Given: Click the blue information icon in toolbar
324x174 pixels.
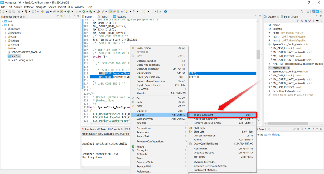Looking at the screenshot, I should coord(166,12).
